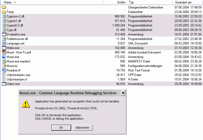This screenshot has width=203, height=140.
Task: Click the Folderbrowser.dll file name
Action: pyautogui.click(x=17, y=39)
